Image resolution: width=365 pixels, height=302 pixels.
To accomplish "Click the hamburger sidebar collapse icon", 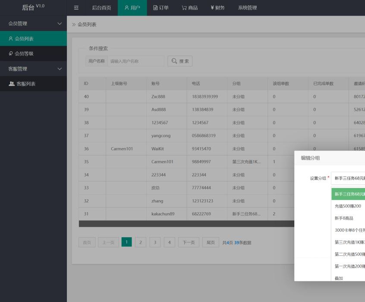I will pyautogui.click(x=76, y=8).
